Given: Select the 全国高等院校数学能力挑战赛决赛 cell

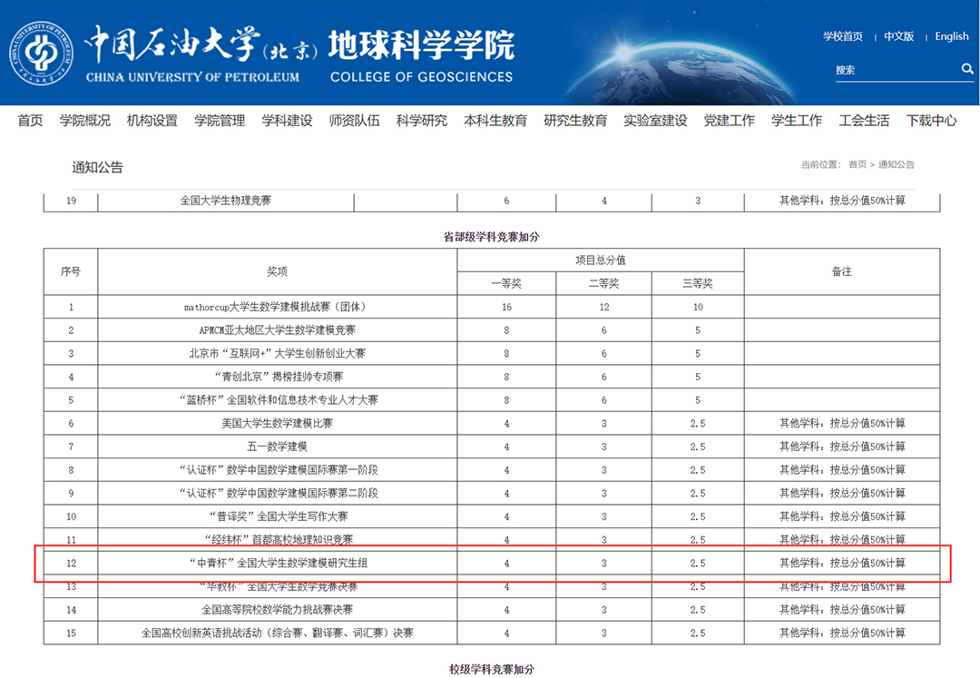Looking at the screenshot, I should tap(278, 609).
